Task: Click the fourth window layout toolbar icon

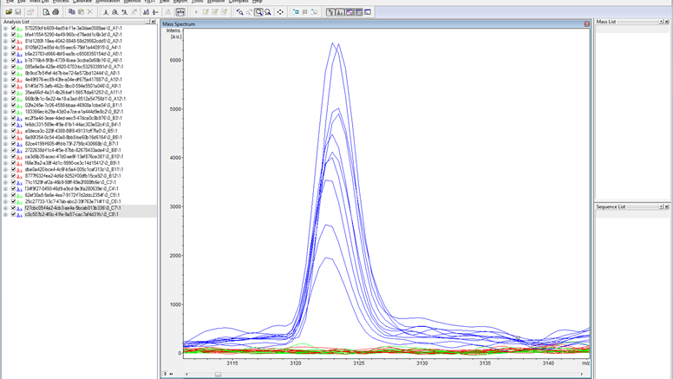Action: pyautogui.click(x=358, y=12)
